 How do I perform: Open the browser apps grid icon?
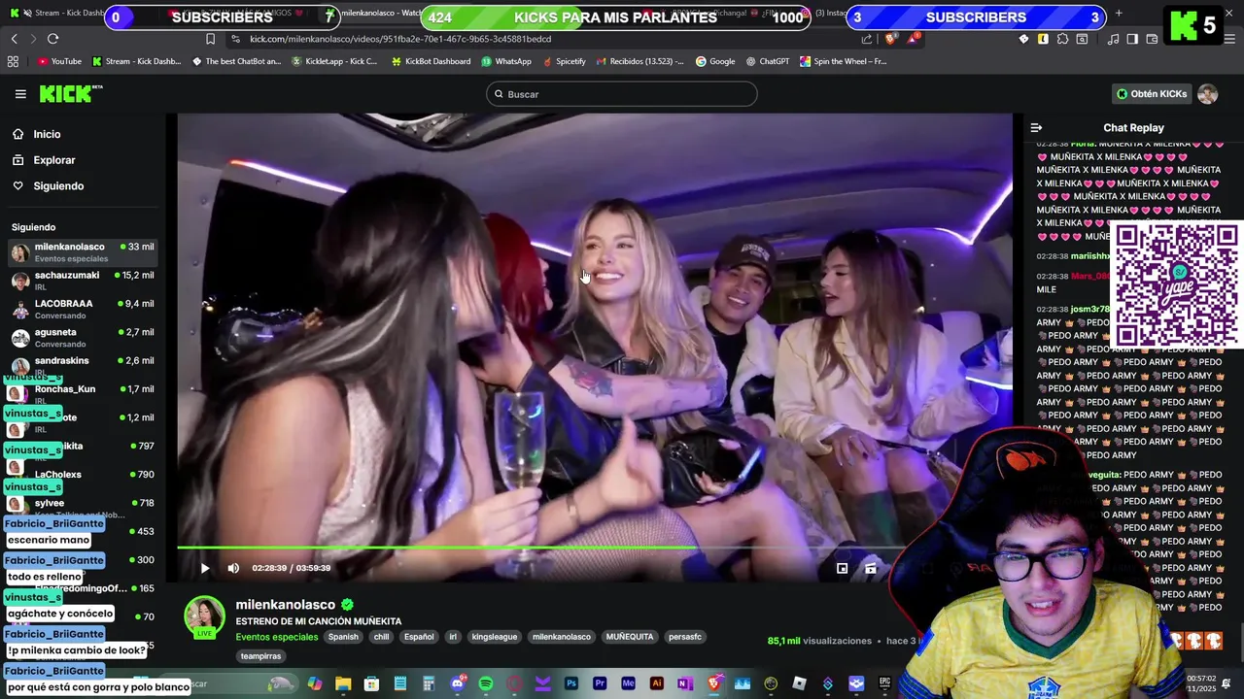[13, 61]
